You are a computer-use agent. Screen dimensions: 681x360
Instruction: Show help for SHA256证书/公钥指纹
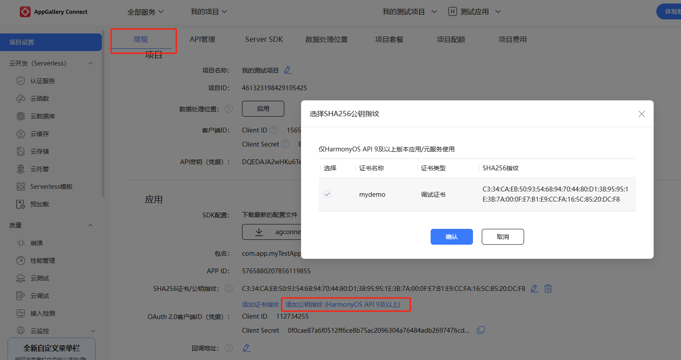coord(229,288)
